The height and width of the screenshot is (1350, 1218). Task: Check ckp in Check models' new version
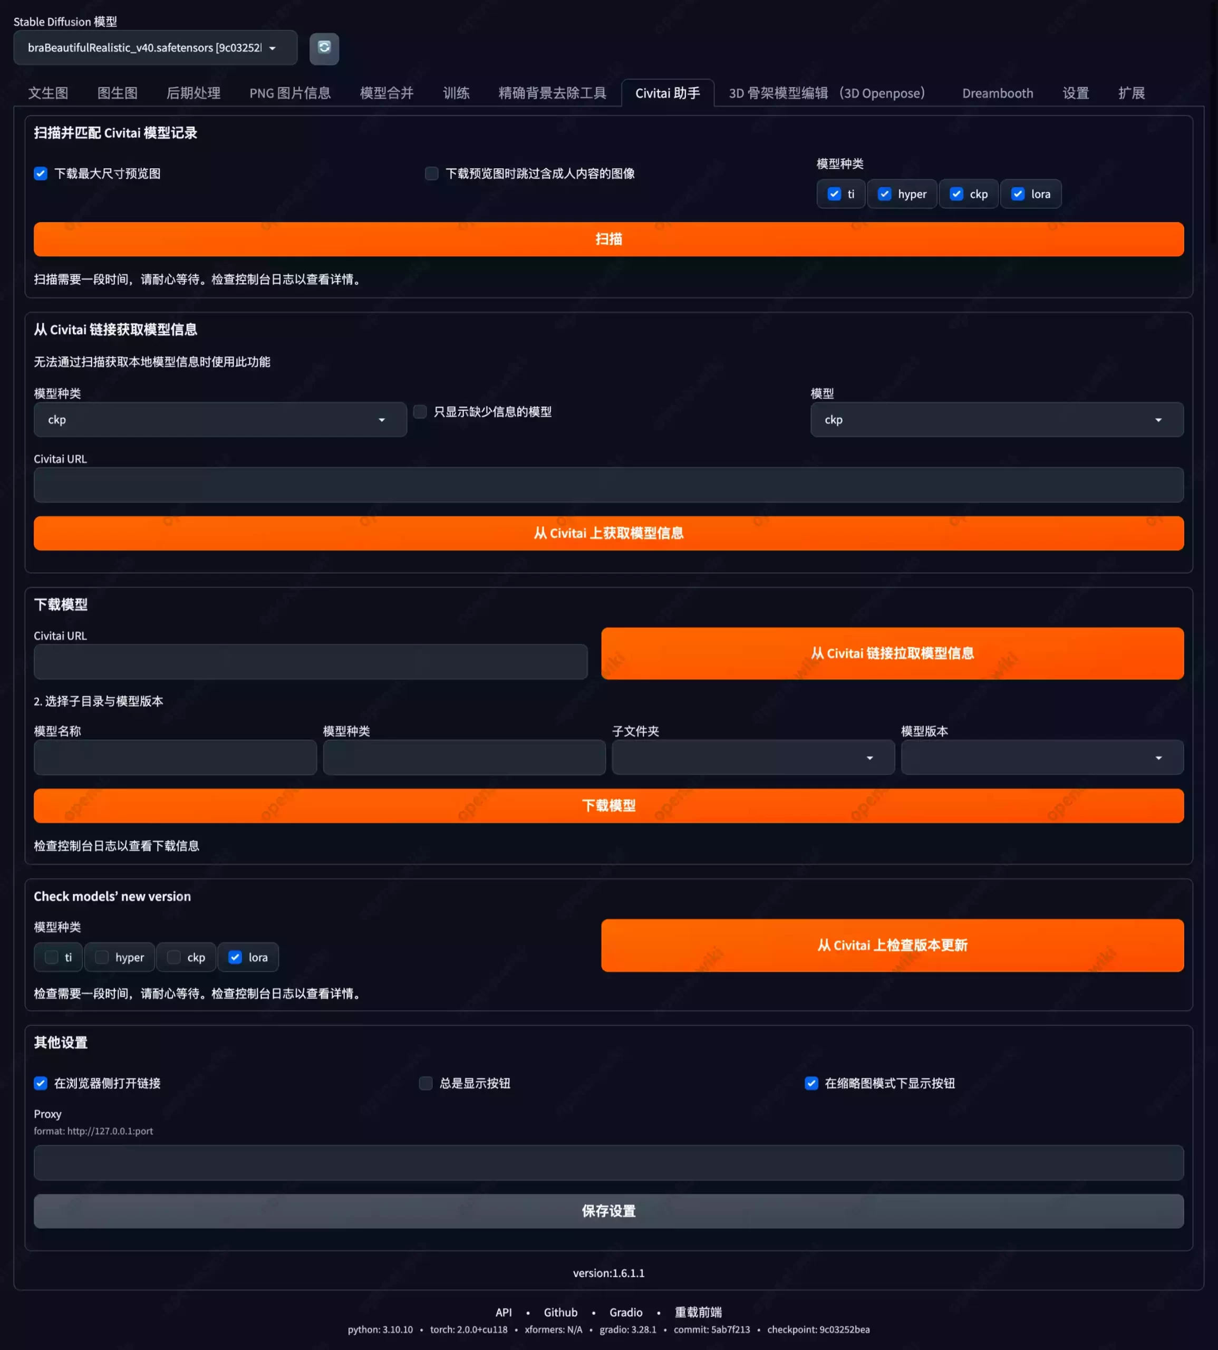pyautogui.click(x=173, y=957)
